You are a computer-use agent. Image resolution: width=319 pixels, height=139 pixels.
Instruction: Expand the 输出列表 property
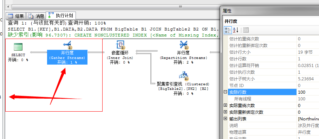tap(226, 119)
